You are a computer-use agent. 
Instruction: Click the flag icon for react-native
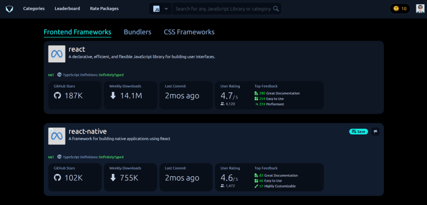[x=375, y=132]
